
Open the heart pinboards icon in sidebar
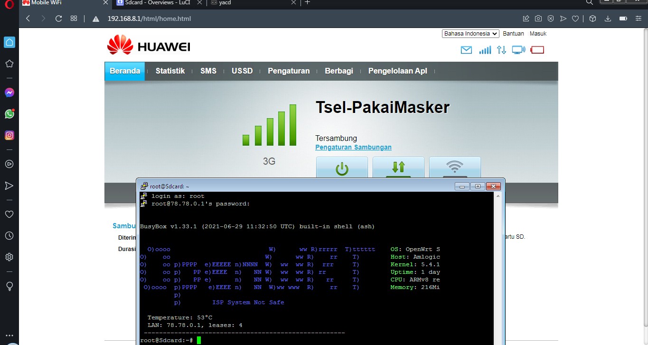[x=9, y=214]
